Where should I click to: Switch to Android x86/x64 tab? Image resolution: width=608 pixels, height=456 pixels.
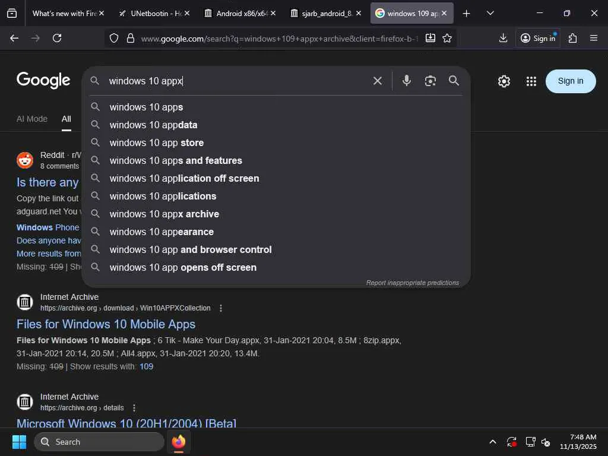coord(241,13)
